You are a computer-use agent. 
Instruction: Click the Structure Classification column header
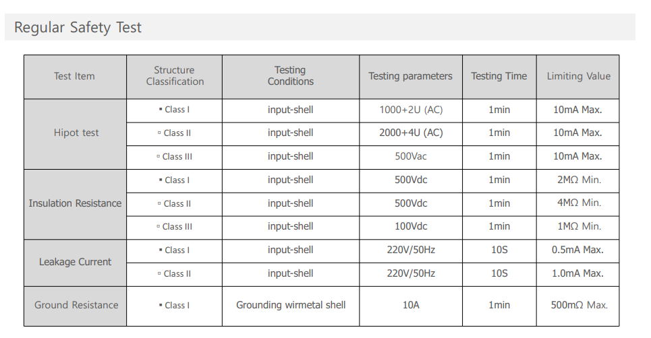coord(174,77)
